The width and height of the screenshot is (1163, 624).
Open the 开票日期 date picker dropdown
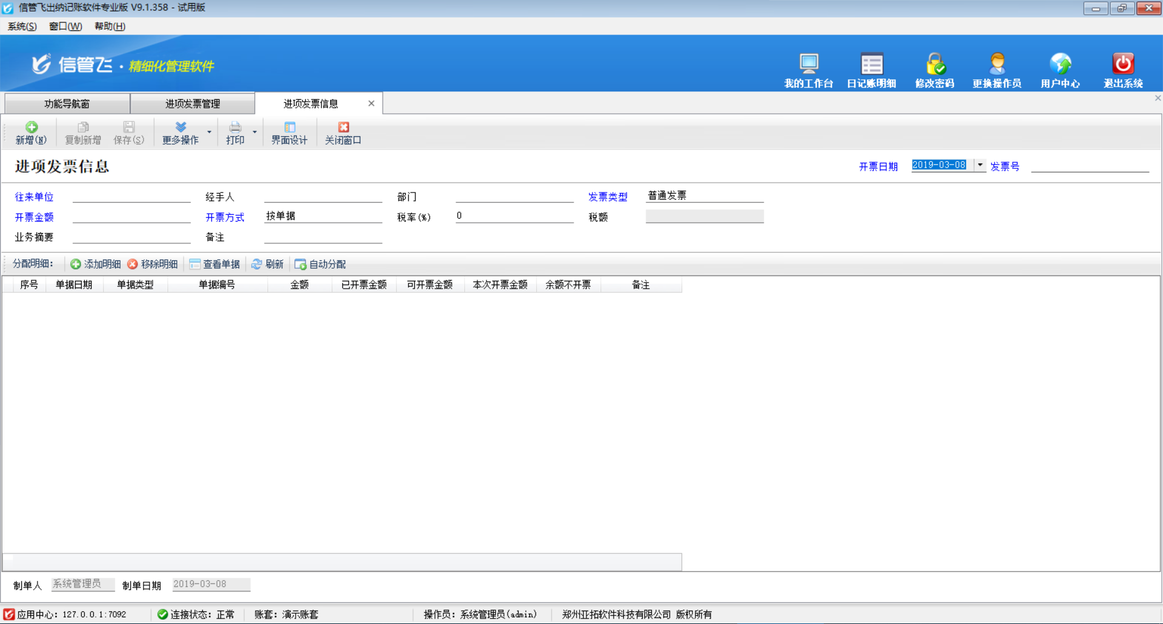click(980, 165)
